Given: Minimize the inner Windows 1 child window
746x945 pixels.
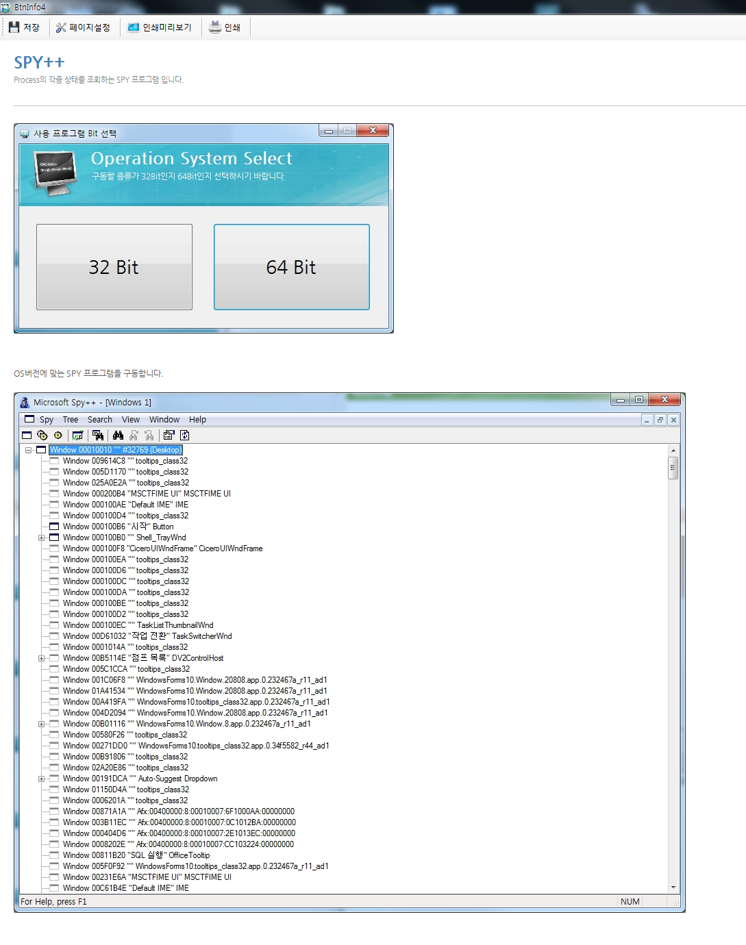Looking at the screenshot, I should tap(647, 420).
